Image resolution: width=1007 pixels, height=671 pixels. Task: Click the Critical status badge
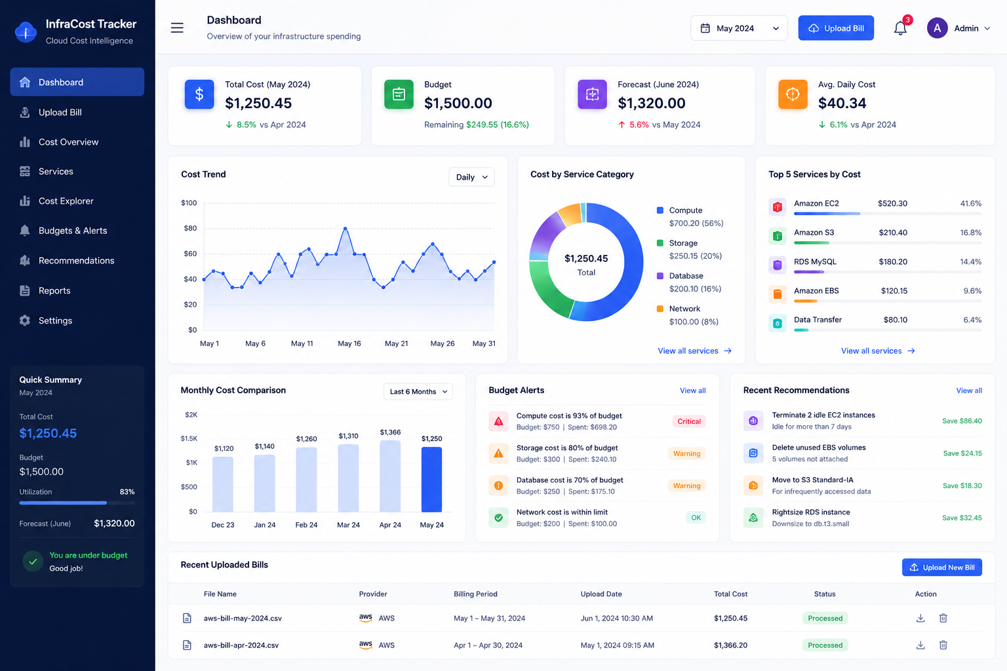pyautogui.click(x=689, y=421)
